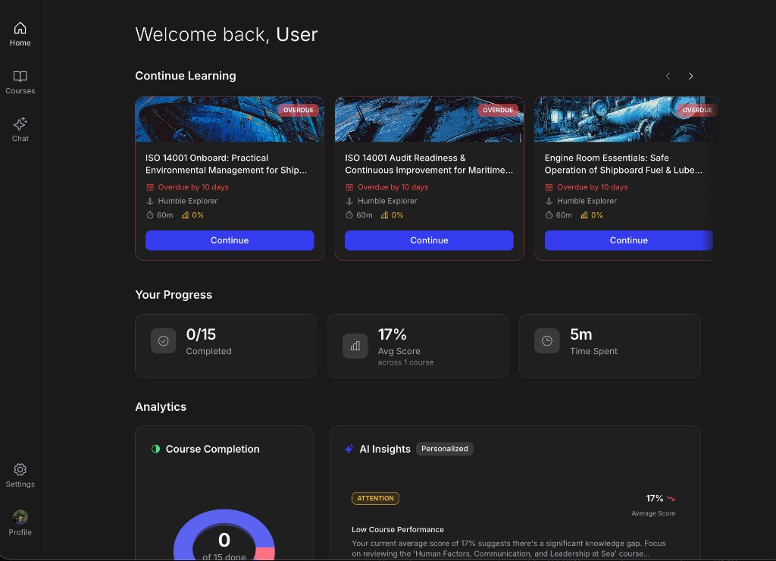
Task: Go to next courses with right chevron
Action: click(690, 76)
